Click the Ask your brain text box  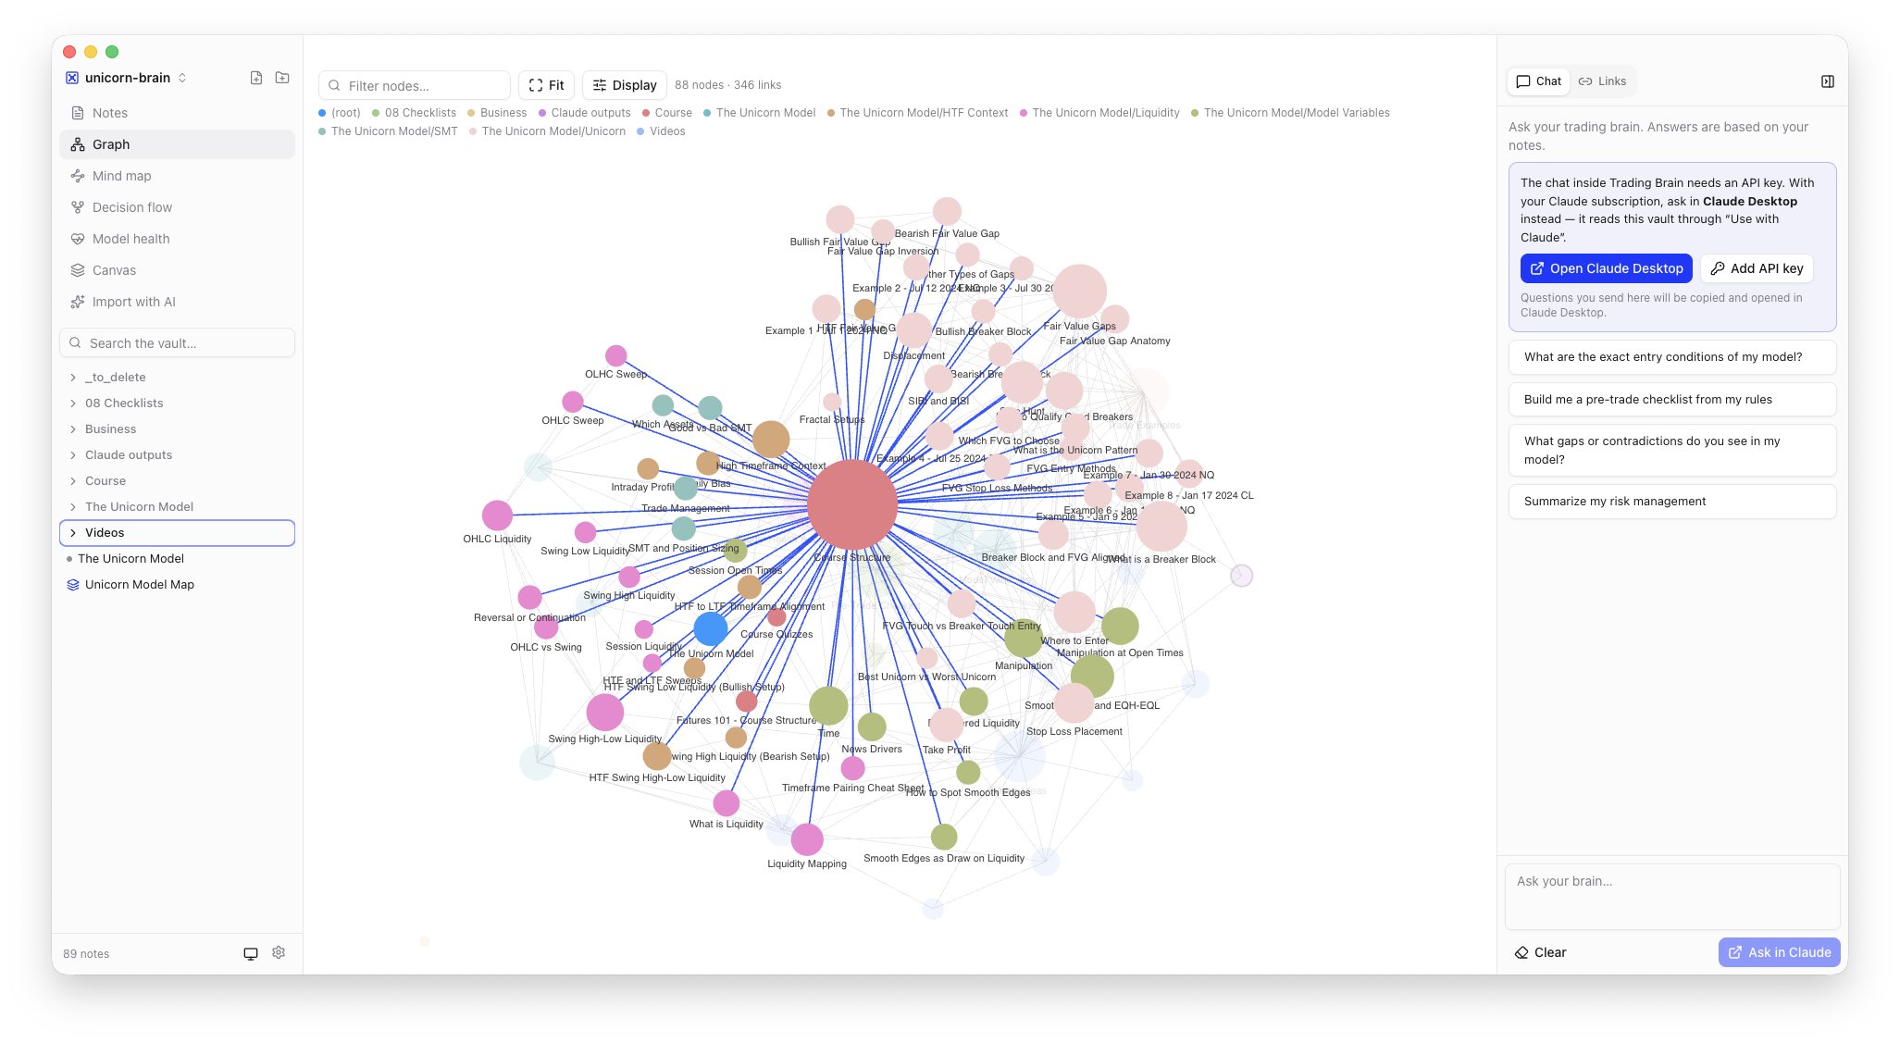click(1672, 896)
